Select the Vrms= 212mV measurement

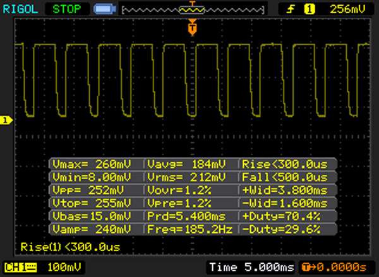point(186,177)
